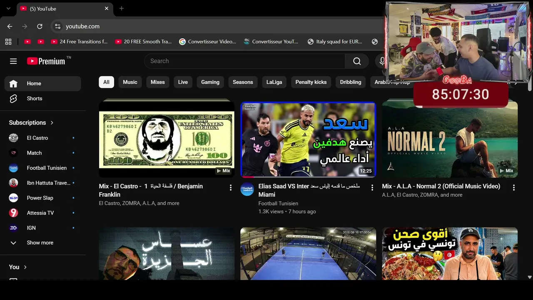
Task: Play the NORMAL 2 music video thumbnail
Action: pyautogui.click(x=450, y=140)
